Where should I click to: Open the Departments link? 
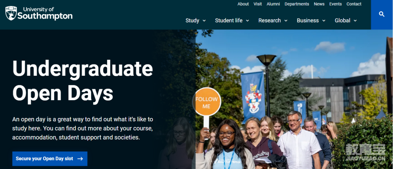pos(297,4)
